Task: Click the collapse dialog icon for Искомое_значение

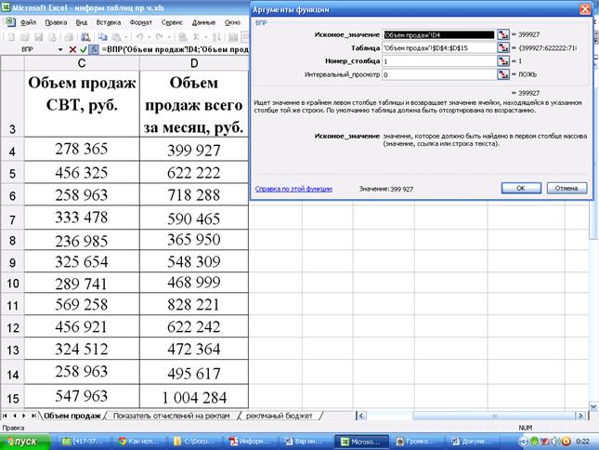Action: pos(503,34)
